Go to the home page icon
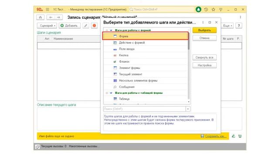This screenshot has height=157, width=279. point(41,17)
